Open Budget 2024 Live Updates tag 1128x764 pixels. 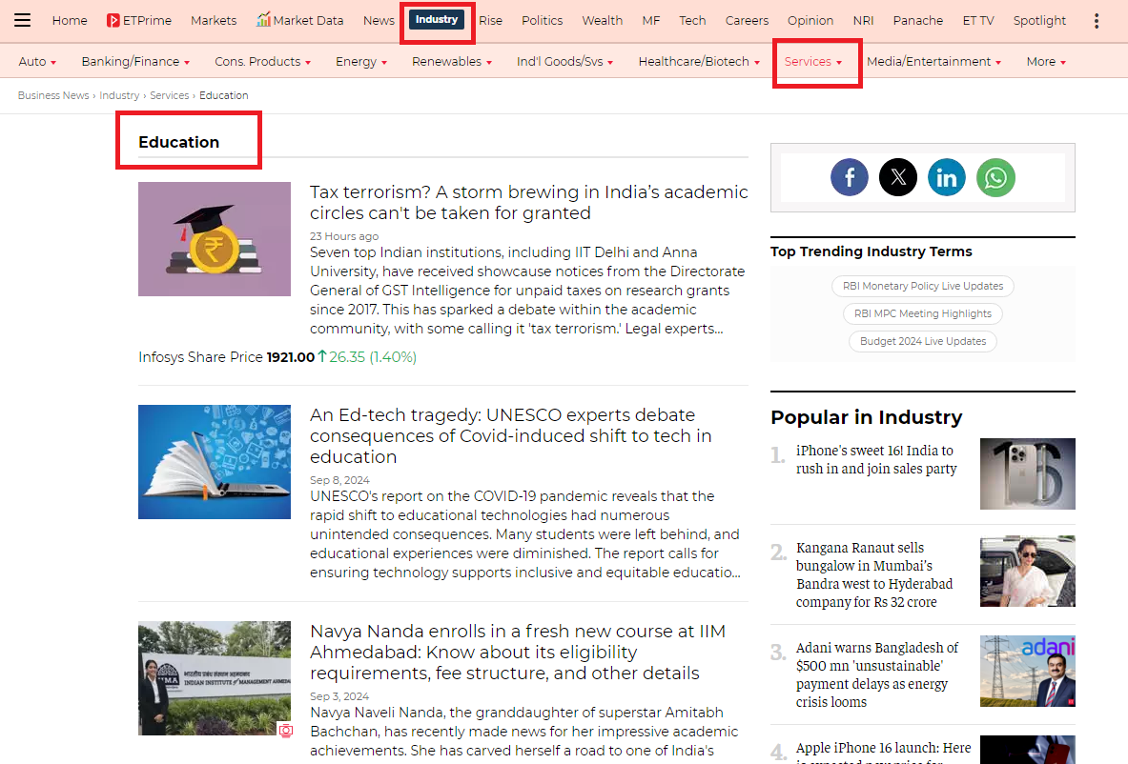click(922, 341)
